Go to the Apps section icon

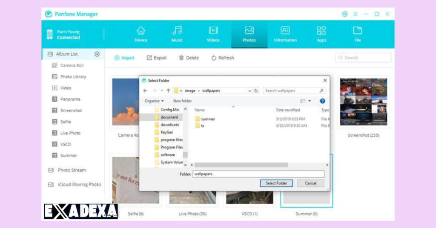pos(321,31)
